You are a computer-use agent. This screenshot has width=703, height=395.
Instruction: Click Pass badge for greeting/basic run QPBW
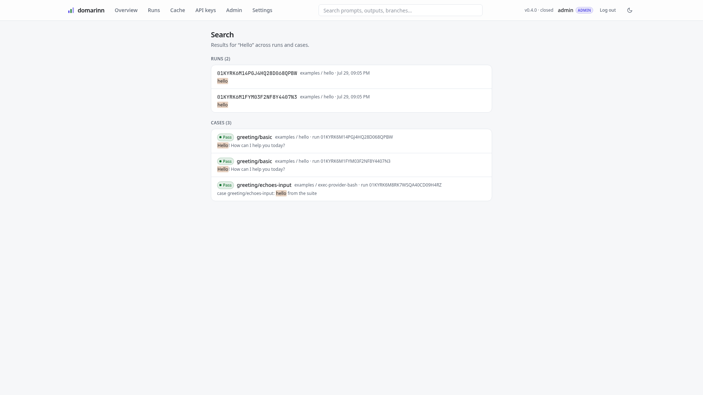coord(226,137)
